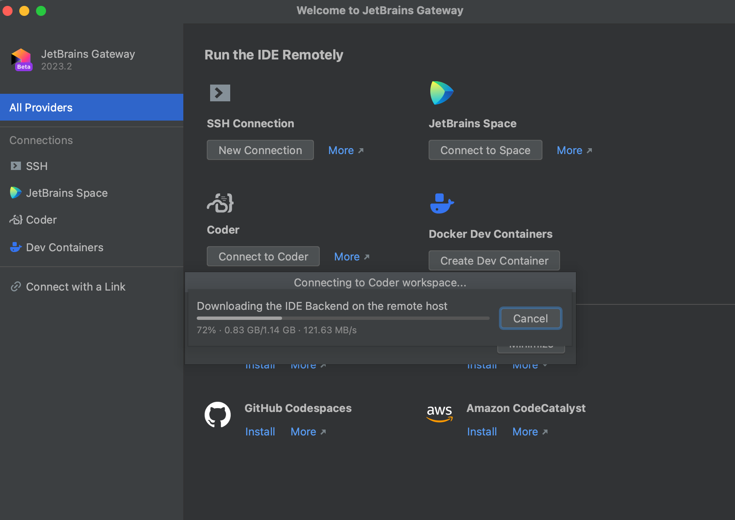
Task: Select the SSH icon in the sidebar
Action: click(x=15, y=166)
